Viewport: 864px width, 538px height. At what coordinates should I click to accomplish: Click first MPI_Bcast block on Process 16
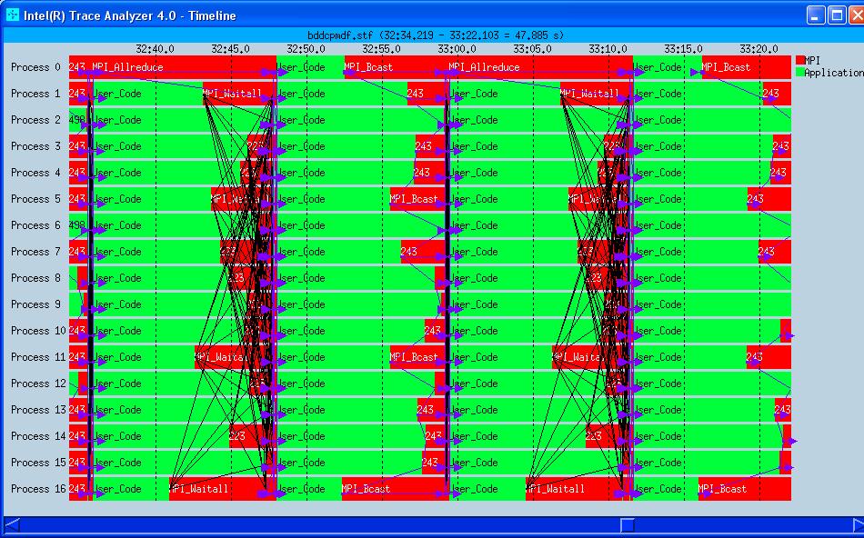(396, 489)
